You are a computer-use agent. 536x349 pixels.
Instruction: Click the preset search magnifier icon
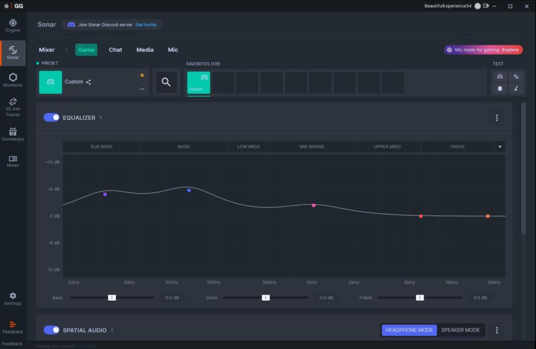(166, 82)
